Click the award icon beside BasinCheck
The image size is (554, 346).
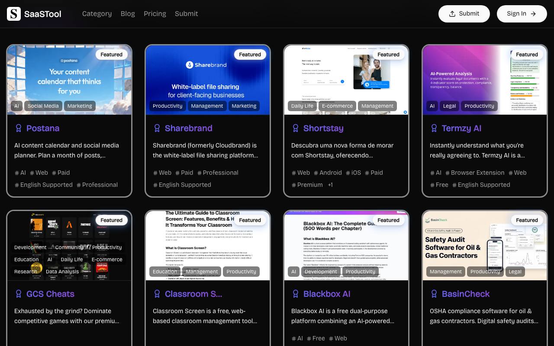[434, 294]
